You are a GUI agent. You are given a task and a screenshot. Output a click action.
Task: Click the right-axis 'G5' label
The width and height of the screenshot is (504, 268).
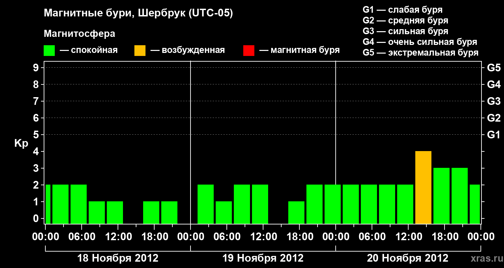point(494,68)
